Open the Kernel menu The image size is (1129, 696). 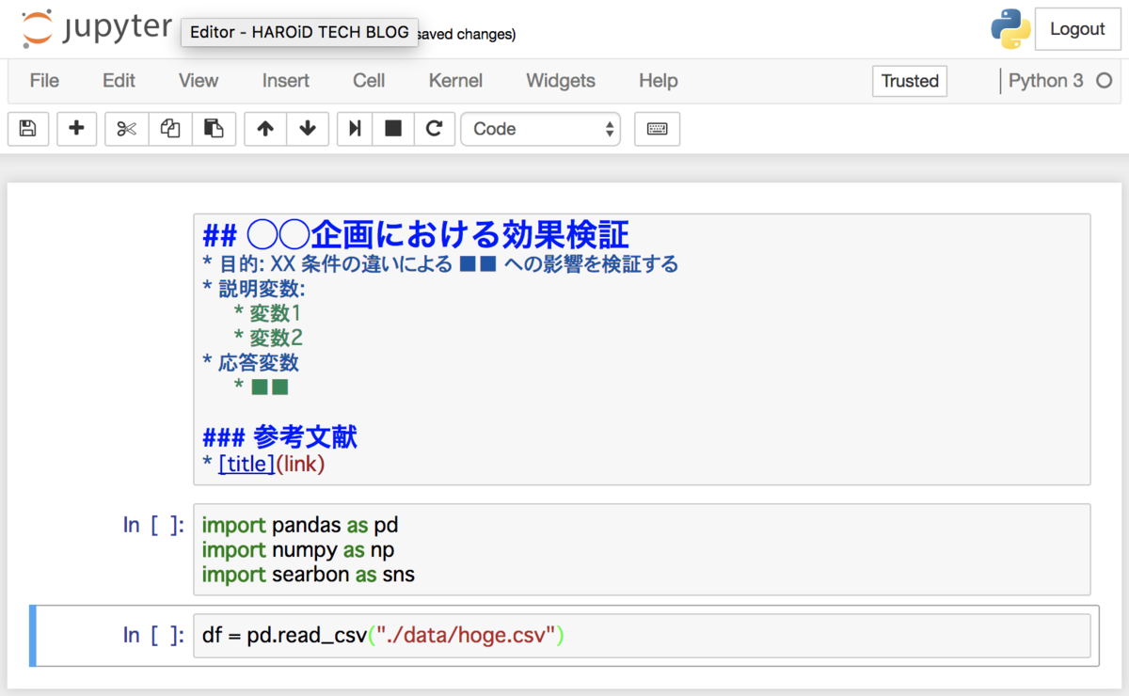tap(455, 81)
